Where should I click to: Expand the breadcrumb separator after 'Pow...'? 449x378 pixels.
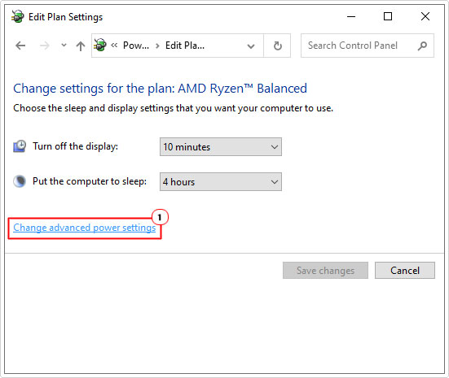tap(157, 46)
